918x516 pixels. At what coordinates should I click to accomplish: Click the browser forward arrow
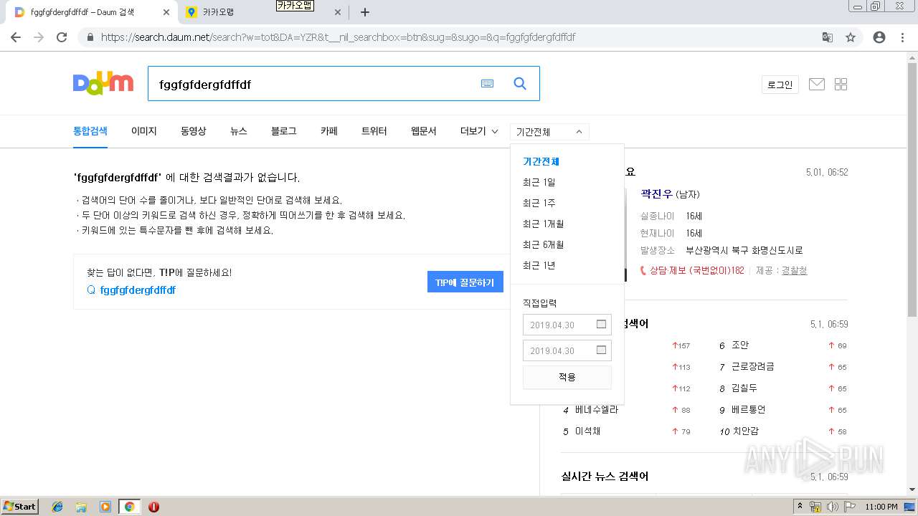[39, 37]
